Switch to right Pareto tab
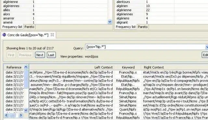Screen dimensions: 208x120 coord(143,27)
